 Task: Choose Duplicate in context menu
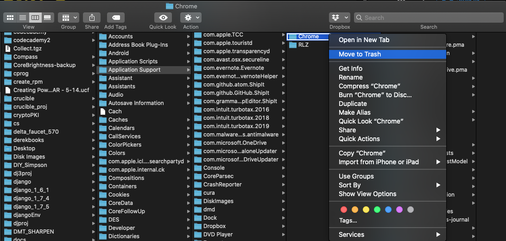click(387, 104)
